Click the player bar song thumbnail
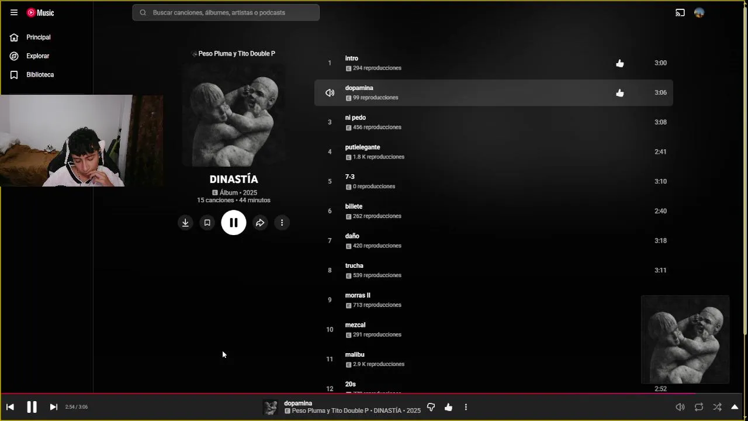The width and height of the screenshot is (748, 421). pos(270,408)
